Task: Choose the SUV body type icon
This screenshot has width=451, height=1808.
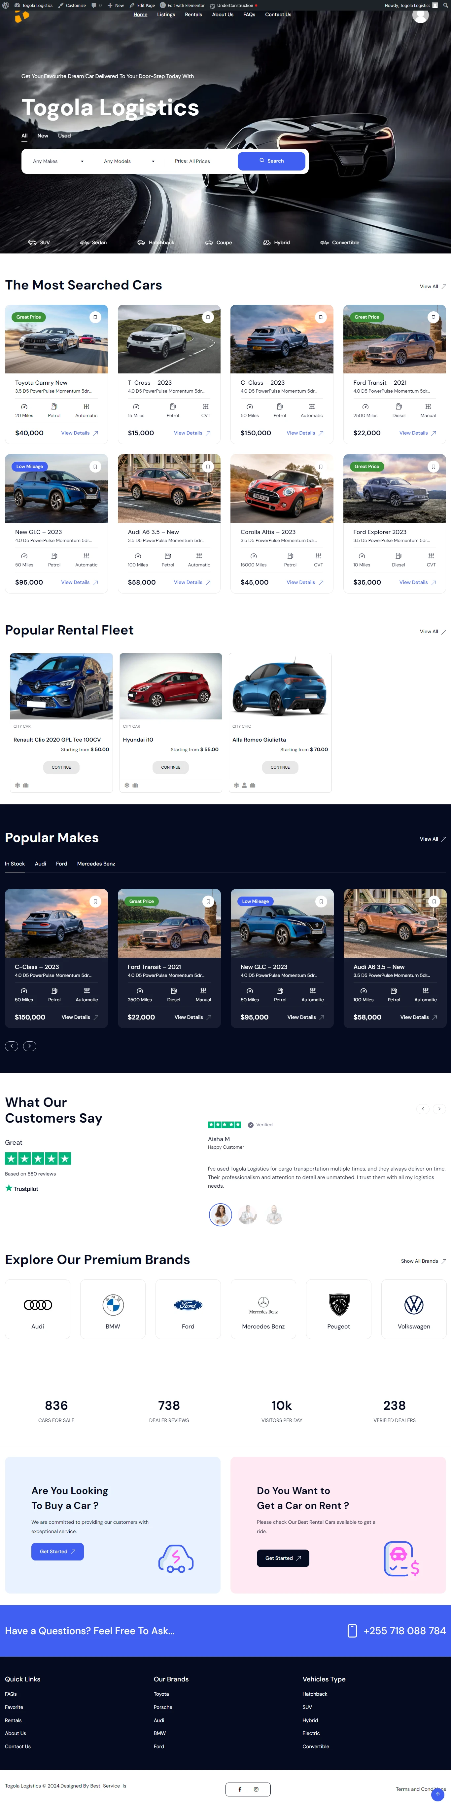Action: [39, 242]
